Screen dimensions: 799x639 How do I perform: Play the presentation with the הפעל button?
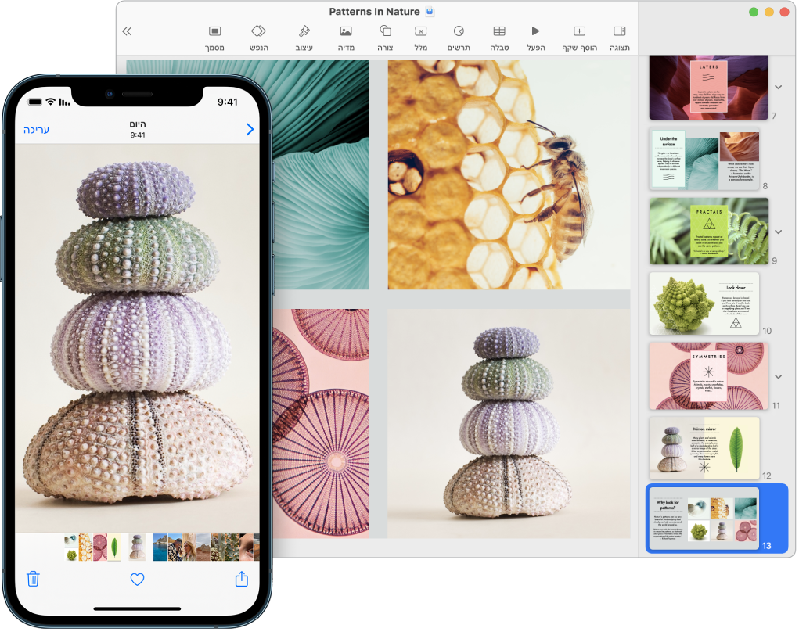(536, 32)
